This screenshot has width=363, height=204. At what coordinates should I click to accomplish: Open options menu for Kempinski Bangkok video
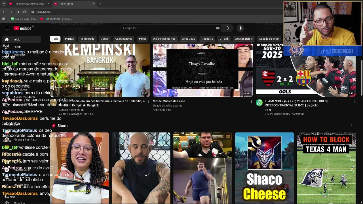[148, 101]
